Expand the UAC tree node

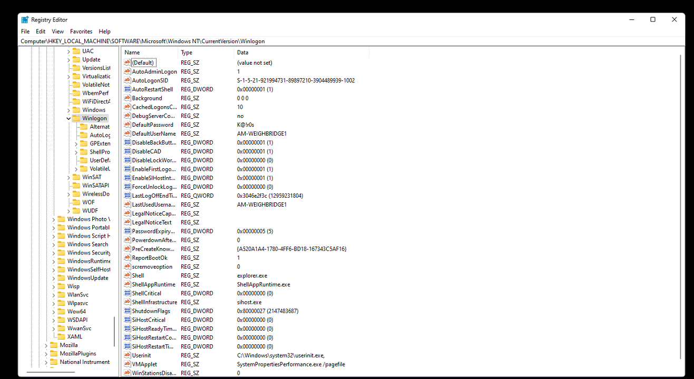[x=69, y=51]
